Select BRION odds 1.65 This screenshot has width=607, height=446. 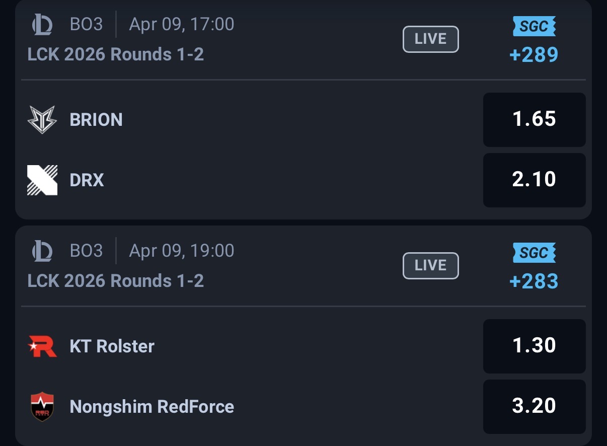pos(534,119)
